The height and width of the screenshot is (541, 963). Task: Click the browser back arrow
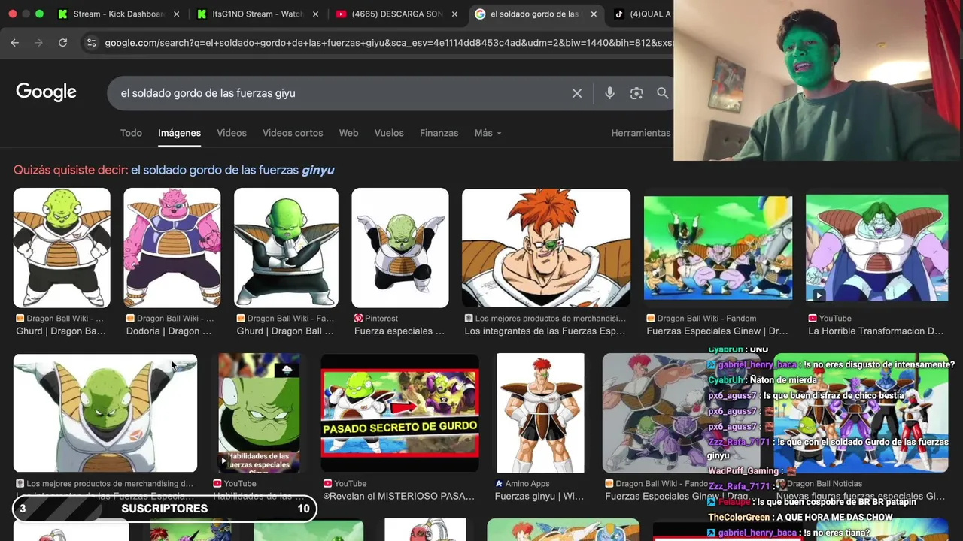[x=14, y=43]
